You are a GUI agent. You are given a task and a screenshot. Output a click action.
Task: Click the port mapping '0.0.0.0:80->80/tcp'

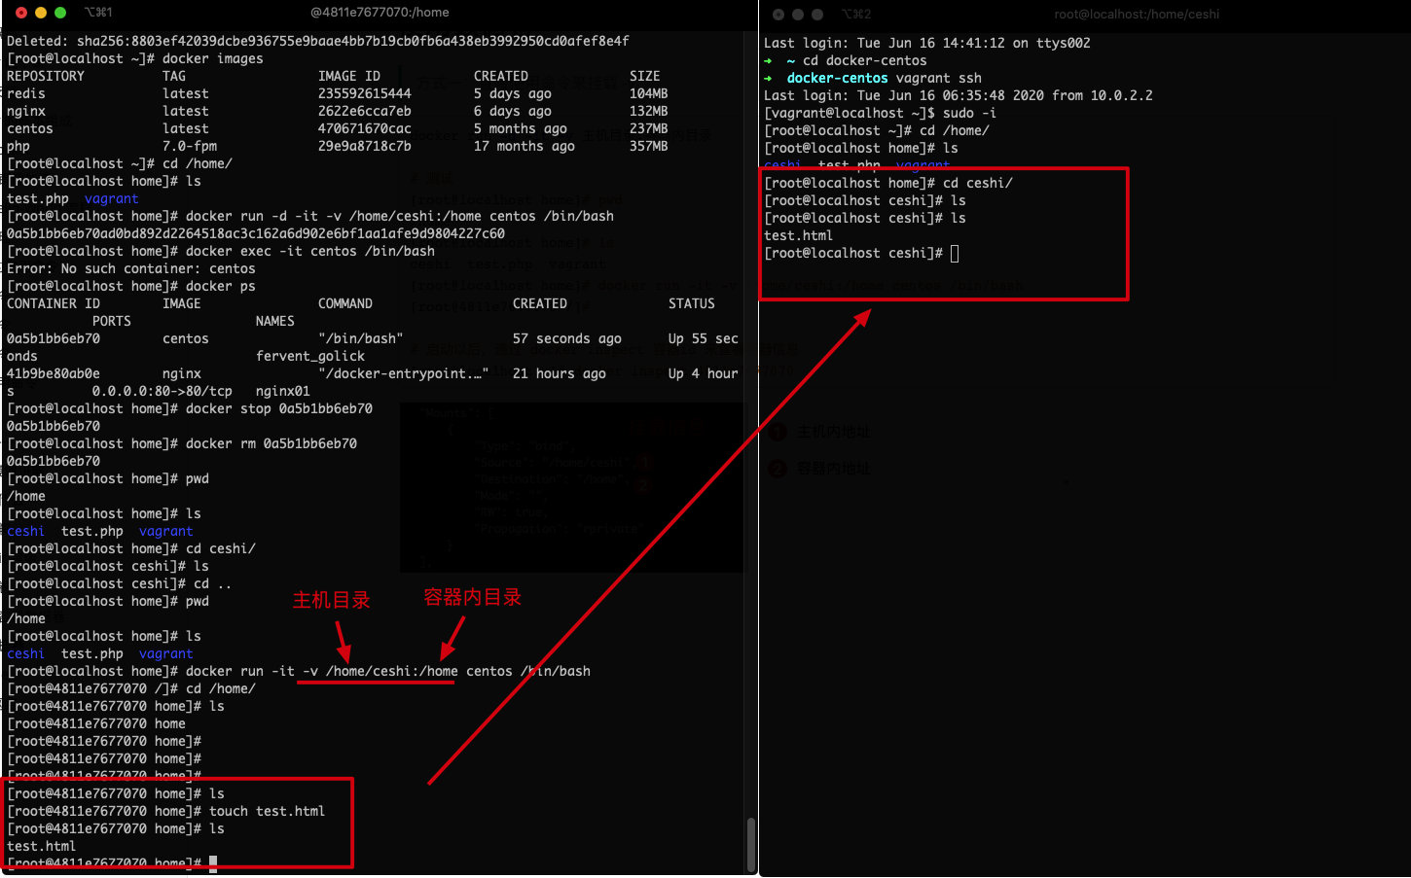click(163, 391)
